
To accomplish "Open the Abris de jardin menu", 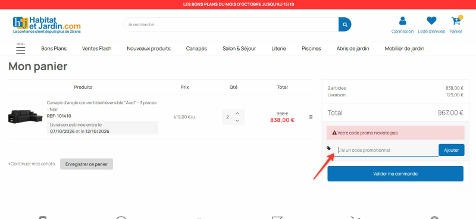I will point(353,49).
